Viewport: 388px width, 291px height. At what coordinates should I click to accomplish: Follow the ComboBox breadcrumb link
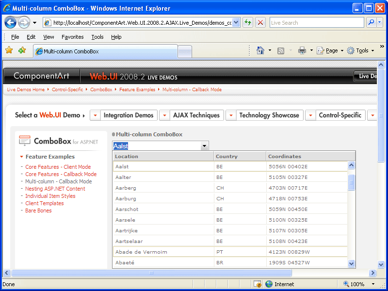101,90
